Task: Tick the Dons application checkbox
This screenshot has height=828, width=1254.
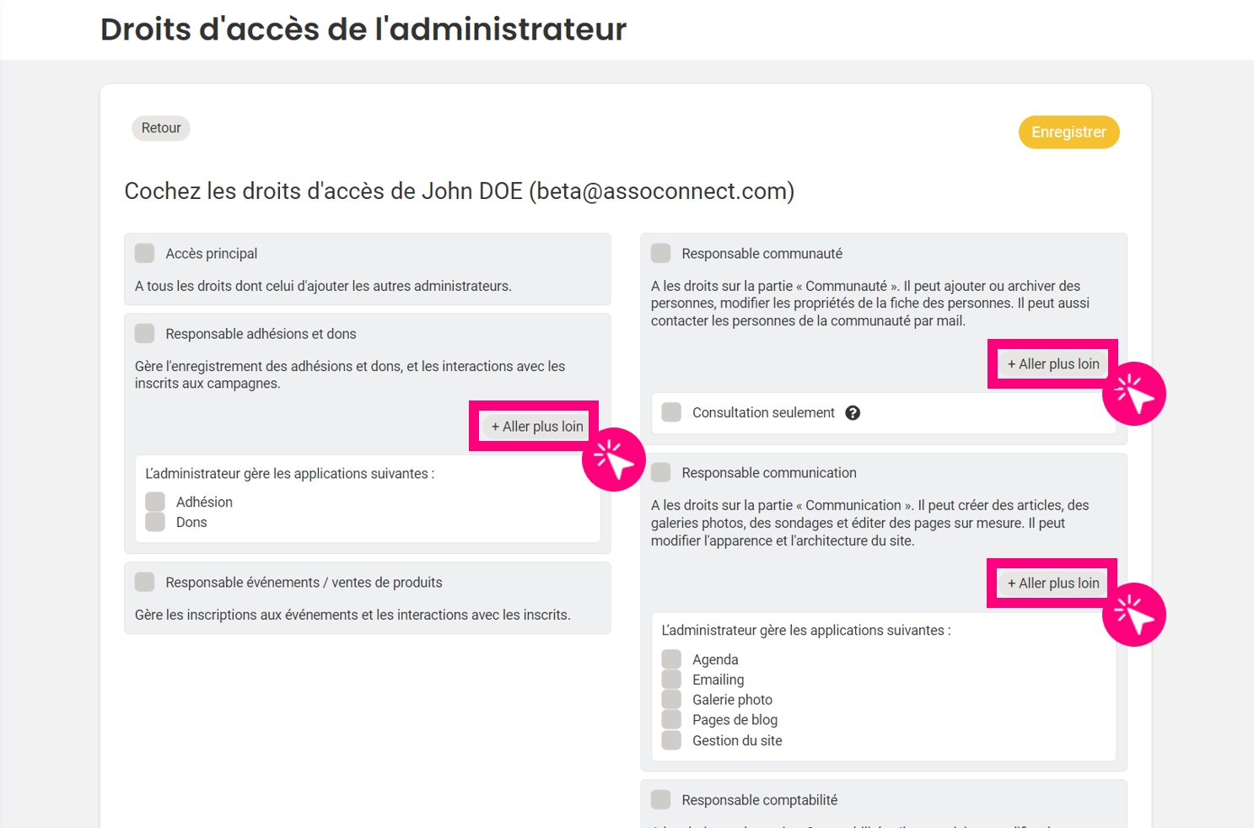Action: point(155,523)
